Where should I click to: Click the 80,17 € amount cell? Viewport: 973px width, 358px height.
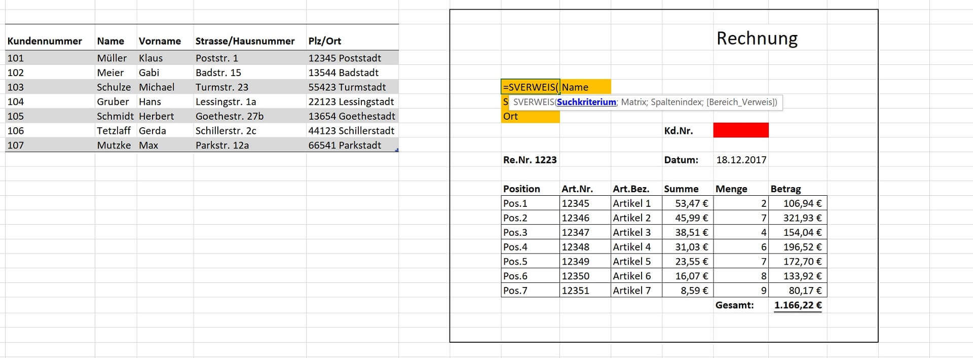(x=798, y=291)
